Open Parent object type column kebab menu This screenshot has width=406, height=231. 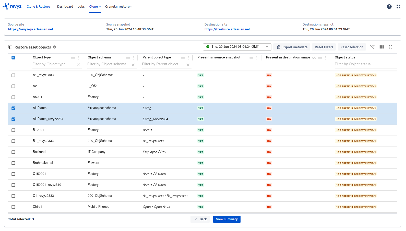188,58
